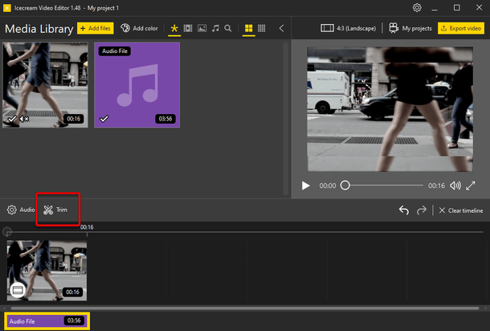Click the preview playback slider handle
490x331 pixels.
point(345,186)
